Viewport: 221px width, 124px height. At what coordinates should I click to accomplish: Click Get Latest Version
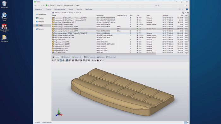pyautogui.click(x=60, y=9)
